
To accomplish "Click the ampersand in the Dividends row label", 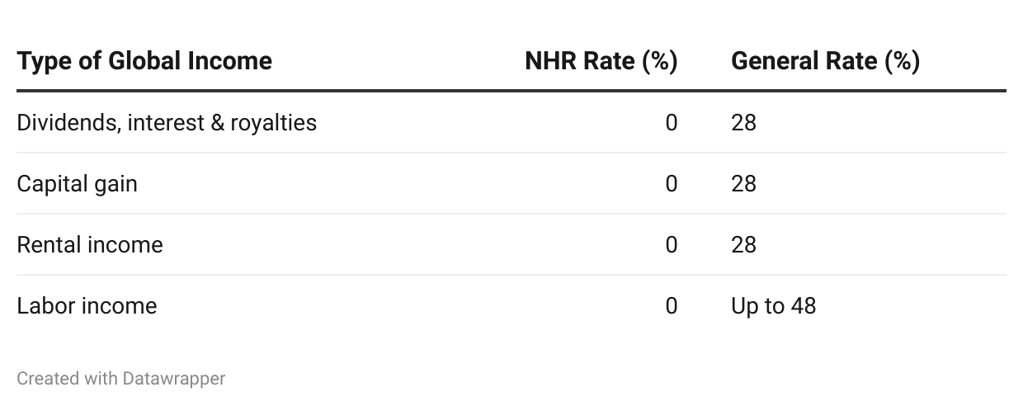I will (219, 123).
